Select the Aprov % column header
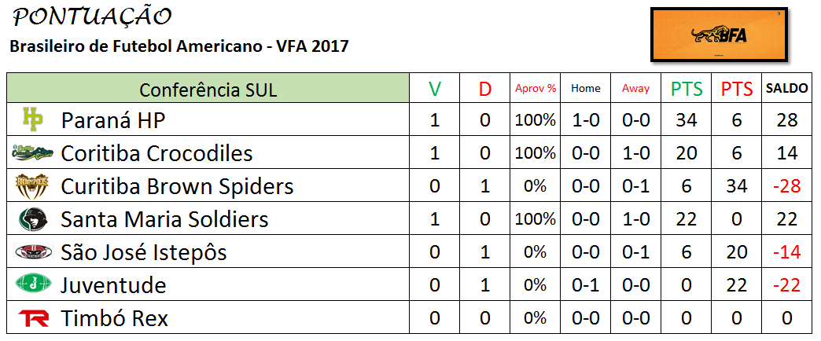821x341 pixels. coord(535,88)
